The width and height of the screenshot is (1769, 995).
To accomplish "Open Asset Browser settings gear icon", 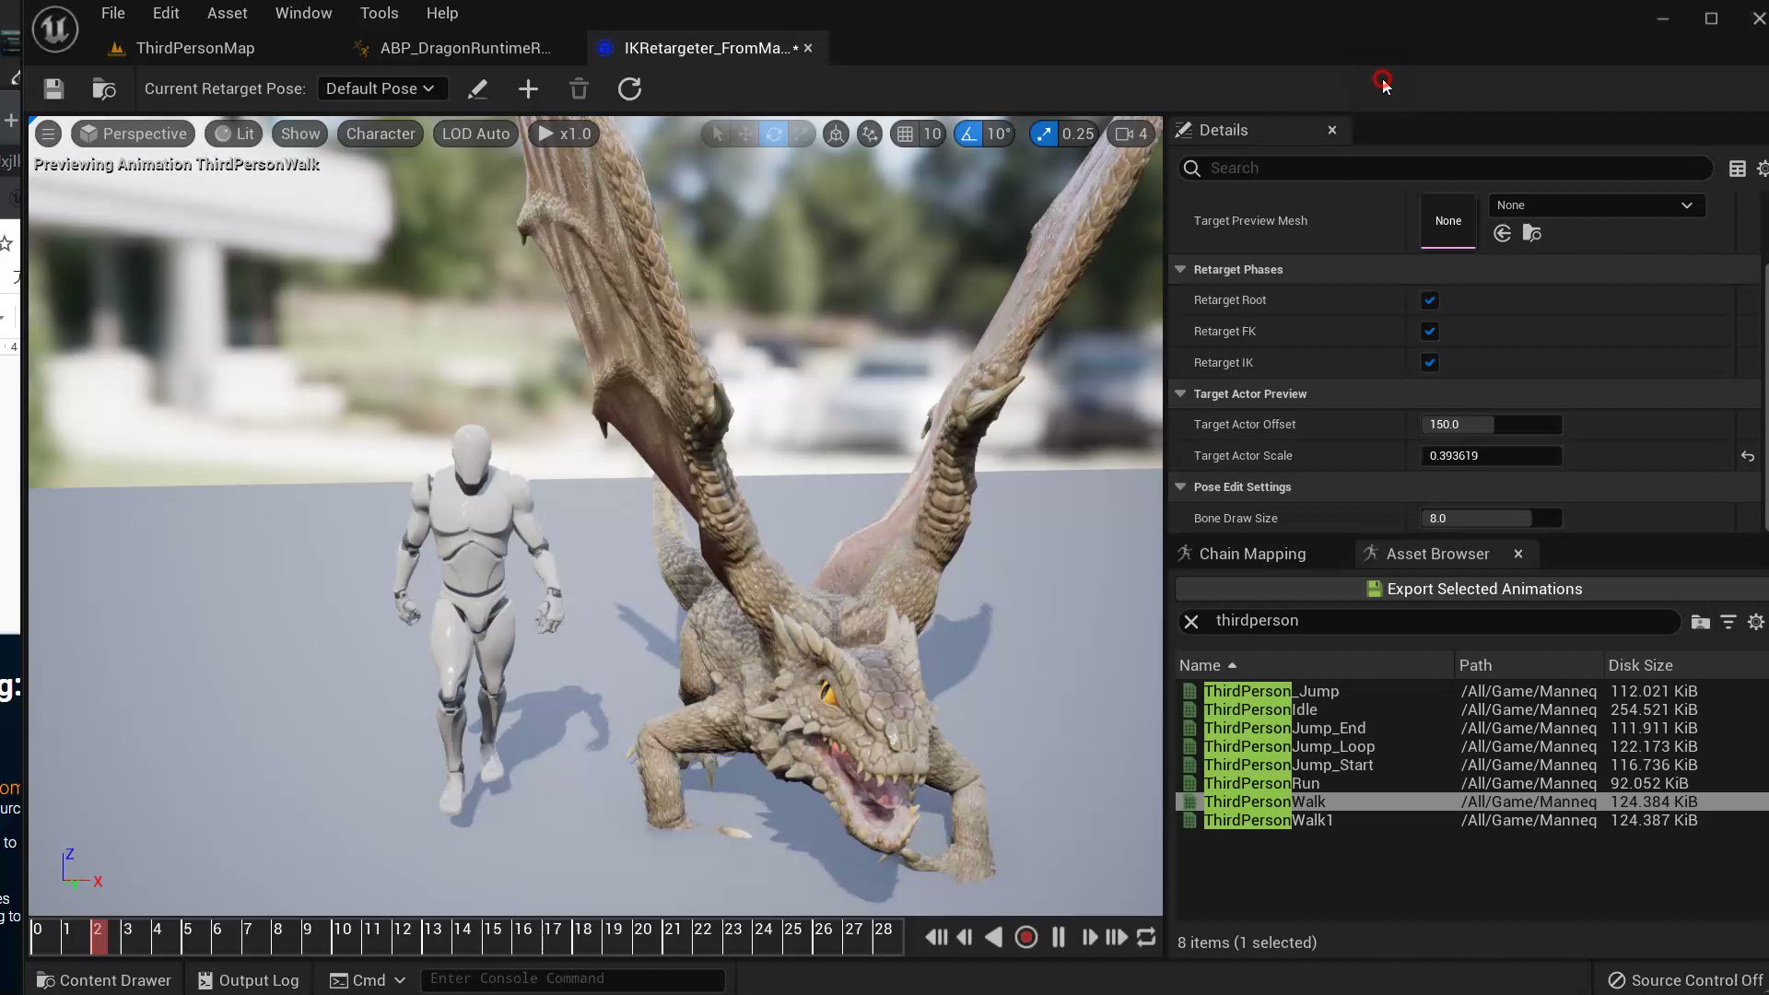I will [1755, 621].
